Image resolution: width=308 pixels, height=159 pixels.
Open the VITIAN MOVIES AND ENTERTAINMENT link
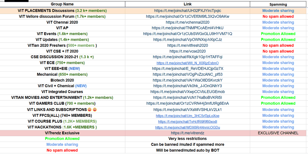pyautogui.click(x=188, y=97)
